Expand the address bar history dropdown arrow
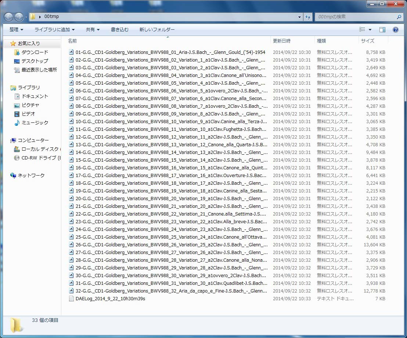 [300, 17]
